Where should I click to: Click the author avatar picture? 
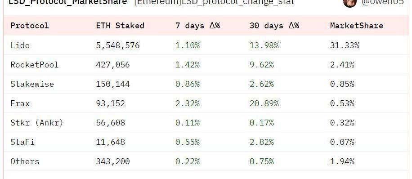pos(350,3)
